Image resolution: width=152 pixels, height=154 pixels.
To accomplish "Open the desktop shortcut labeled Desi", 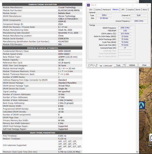I will [x=151, y=140].
